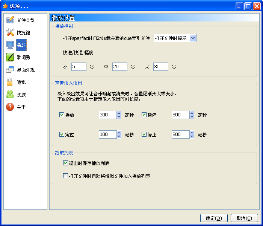Open the 歌词秀 (Lyrics Show) icon
Viewport: 263px width, 226px height.
coord(10,57)
